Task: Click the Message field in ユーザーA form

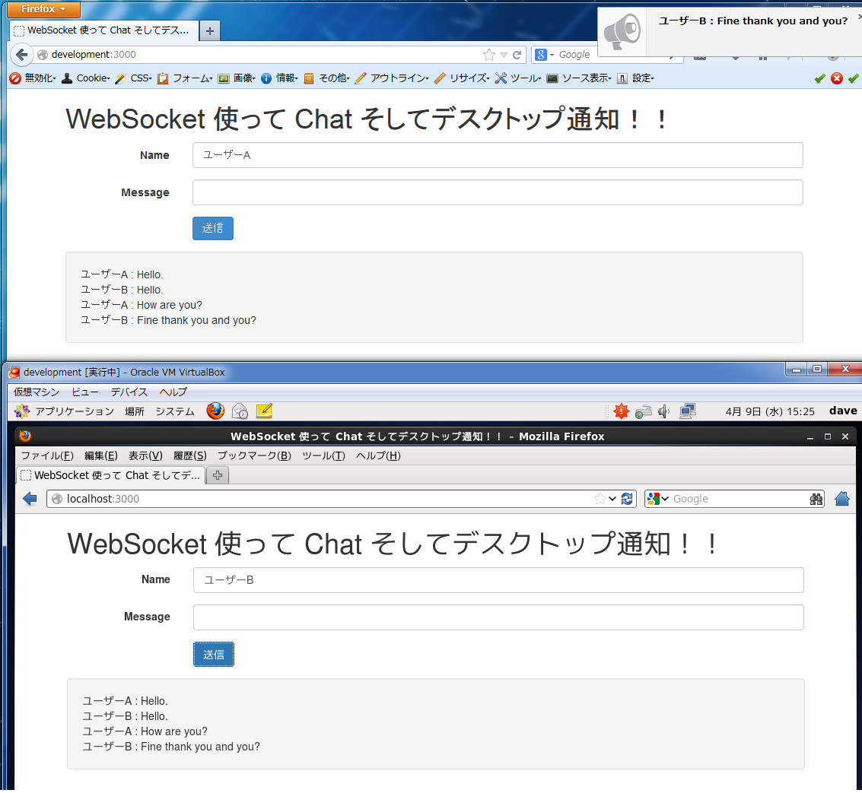Action: pos(498,192)
